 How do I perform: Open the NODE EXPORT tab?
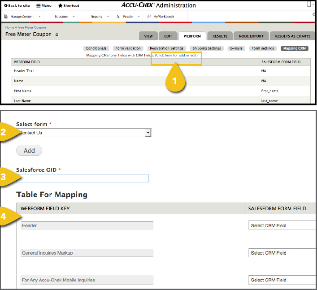coord(251,36)
